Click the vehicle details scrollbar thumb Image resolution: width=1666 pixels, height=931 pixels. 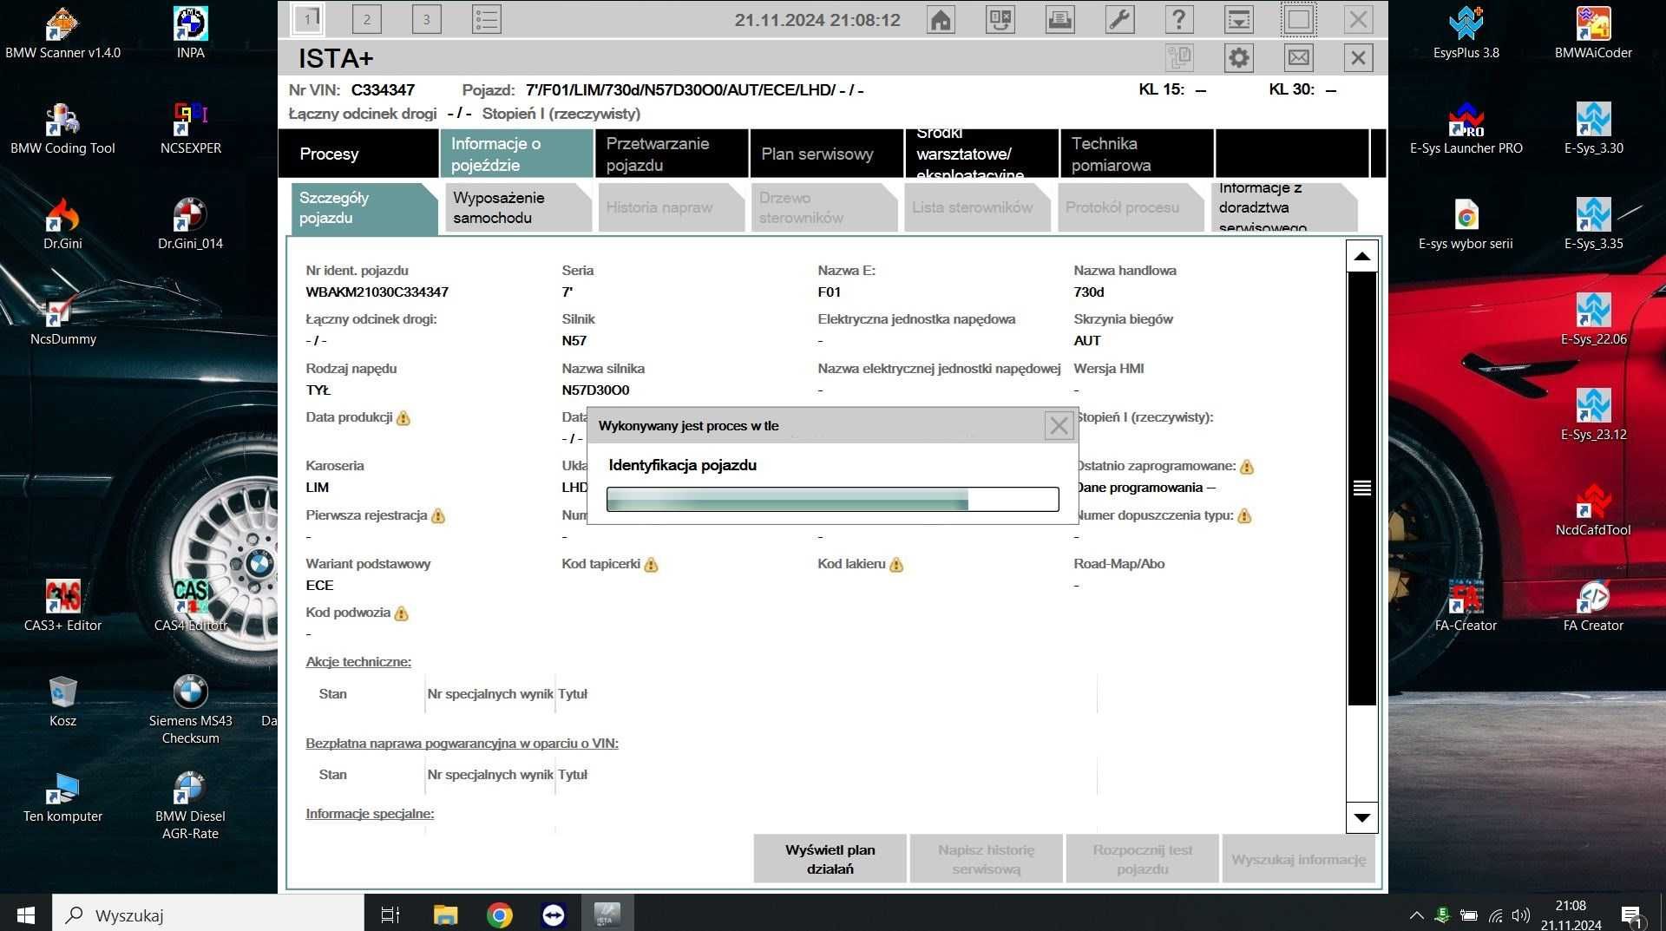[x=1361, y=488]
